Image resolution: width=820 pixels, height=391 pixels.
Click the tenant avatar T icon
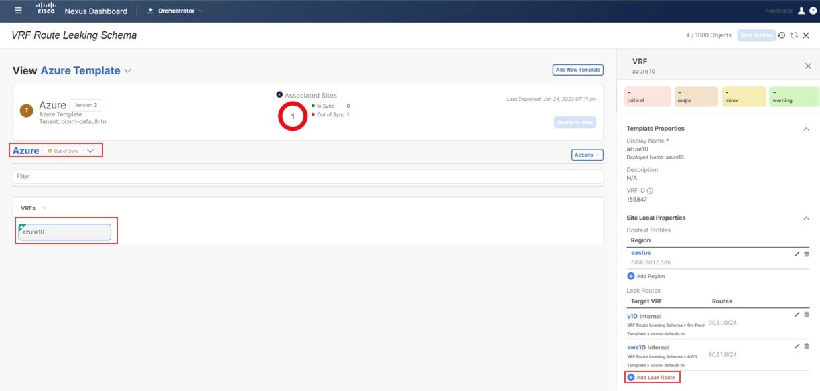(27, 111)
